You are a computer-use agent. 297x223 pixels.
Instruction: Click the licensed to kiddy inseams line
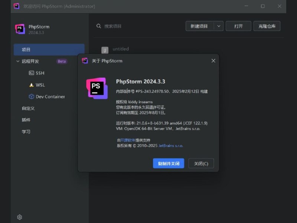(x=134, y=102)
